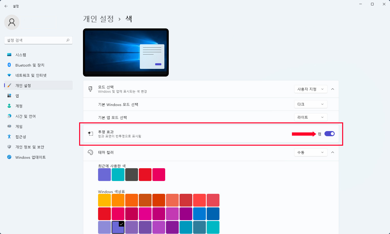Open 시스템 settings in sidebar
This screenshot has width=390, height=234.
38,55
